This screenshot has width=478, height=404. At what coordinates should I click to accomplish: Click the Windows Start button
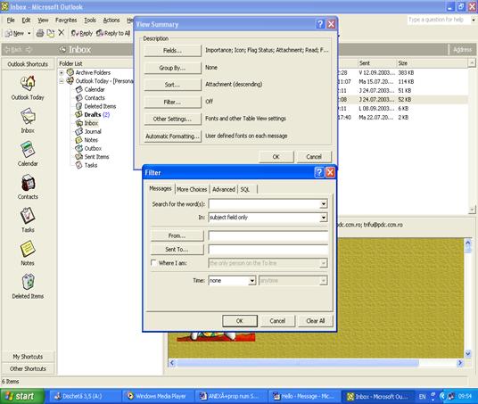(21, 396)
